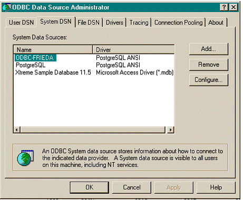
Task: Click the Microsoft Access Driver (*.mdb) cell
Action: pyautogui.click(x=135, y=73)
